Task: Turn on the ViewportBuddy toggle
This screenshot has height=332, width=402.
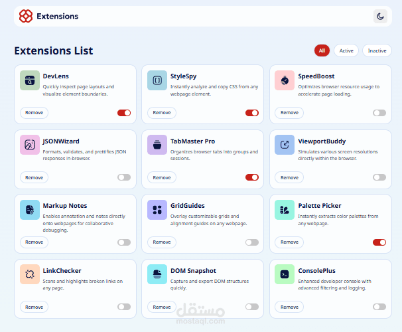Action: click(379, 177)
